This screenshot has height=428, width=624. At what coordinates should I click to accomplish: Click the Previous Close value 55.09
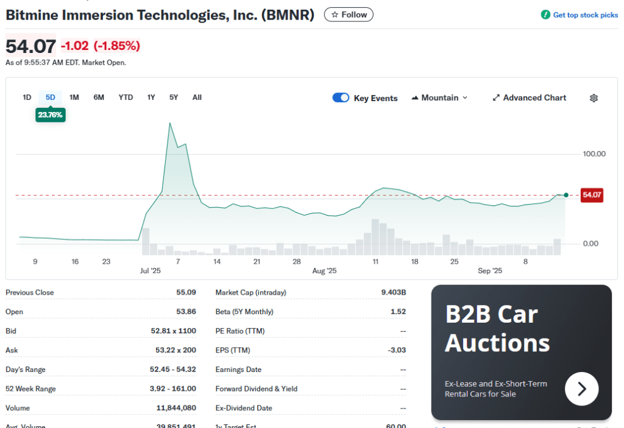pyautogui.click(x=186, y=292)
